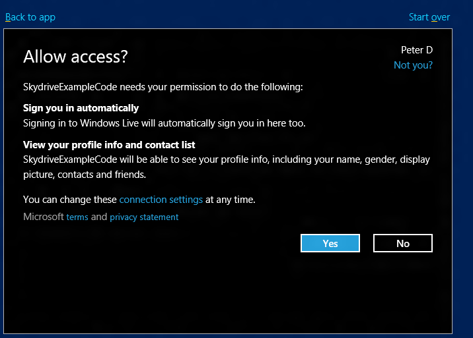Click the 'Allow access?' heading
Screen dimensions: 473x338
coord(75,57)
